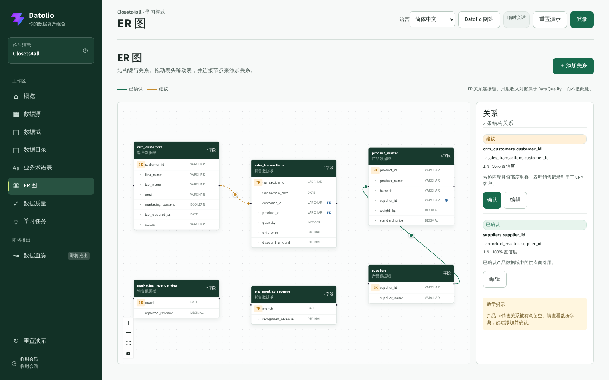609x380 pixels.
Task: Go to 概览 in the sidebar
Action: click(x=51, y=97)
